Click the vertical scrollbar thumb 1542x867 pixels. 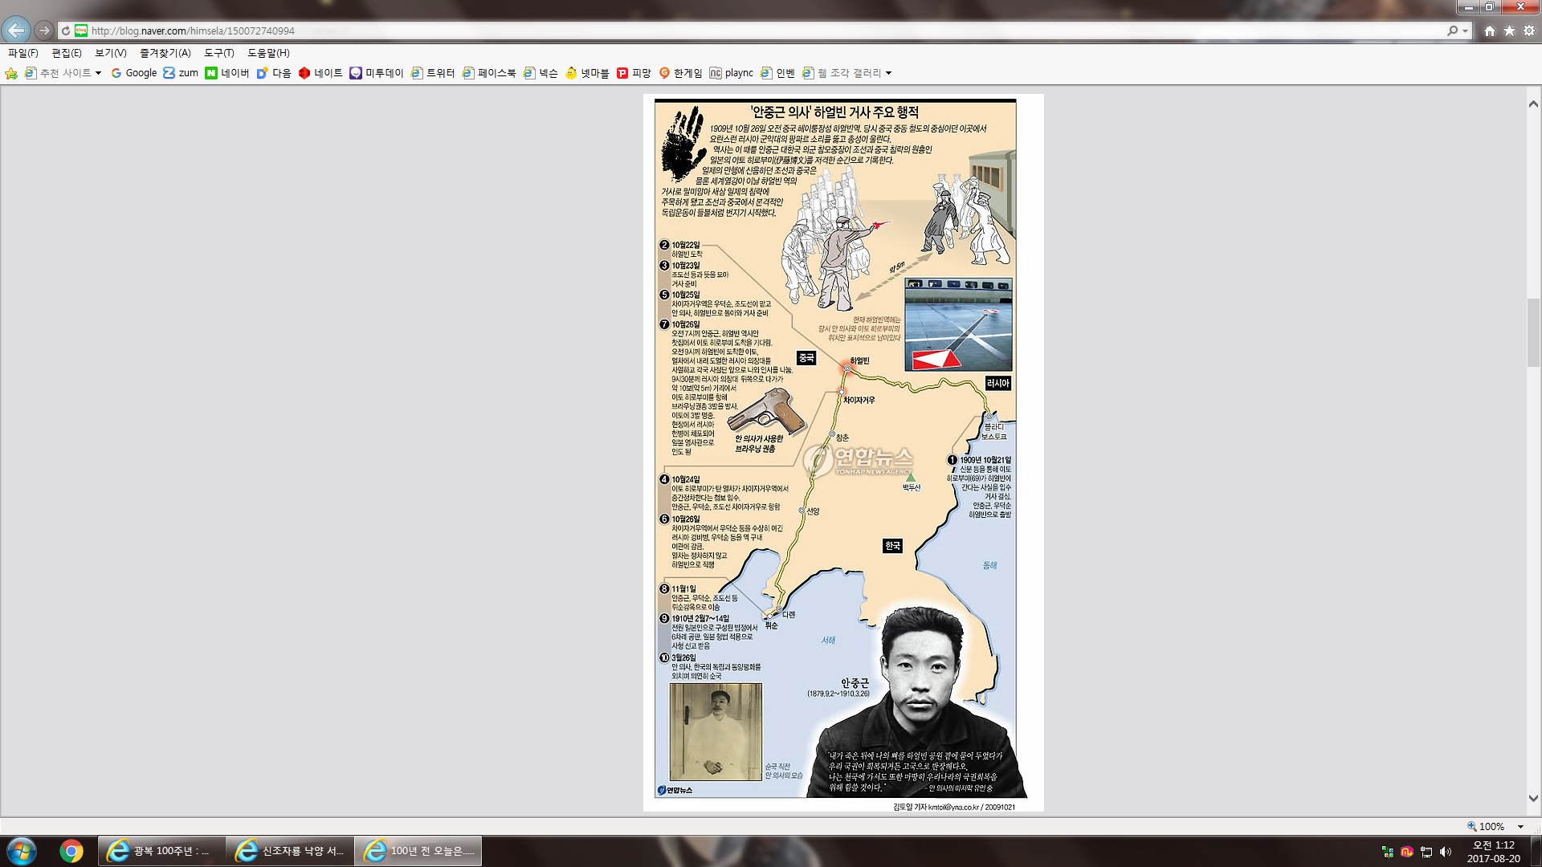[1533, 332]
